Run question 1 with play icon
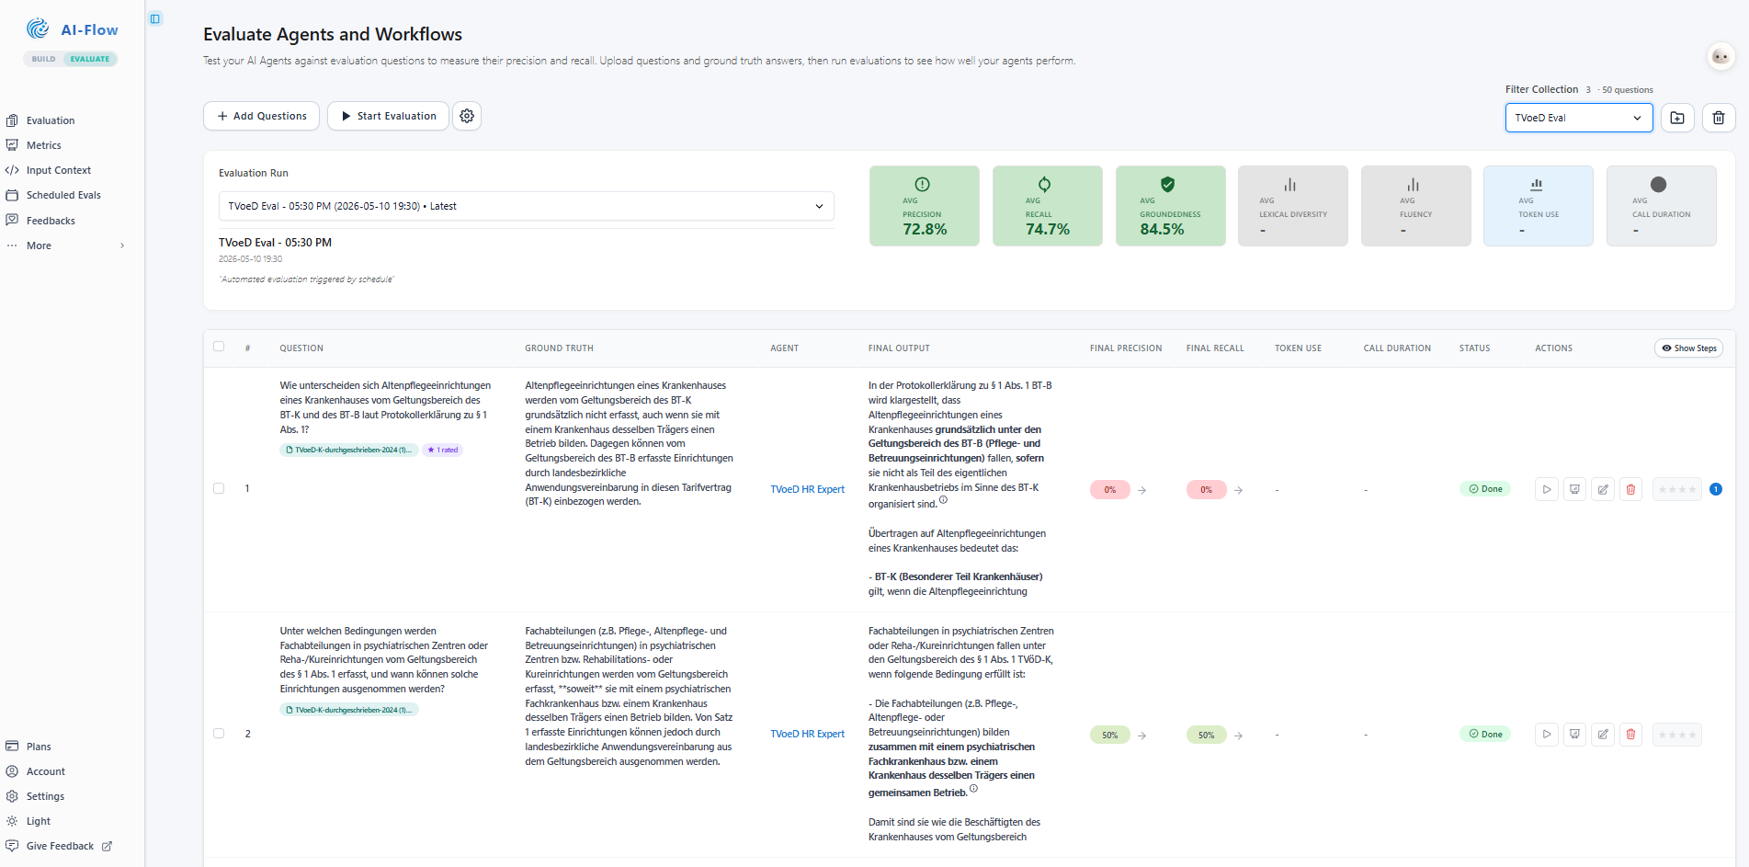 (1547, 489)
